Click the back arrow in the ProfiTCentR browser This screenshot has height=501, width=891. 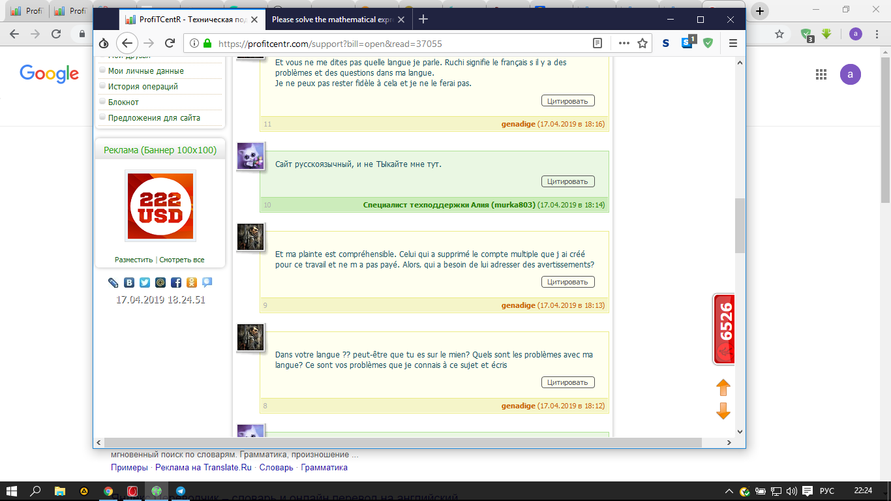(x=127, y=43)
